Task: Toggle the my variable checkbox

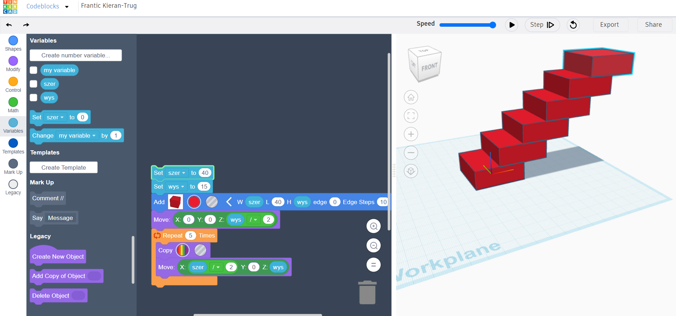Action: tap(33, 70)
